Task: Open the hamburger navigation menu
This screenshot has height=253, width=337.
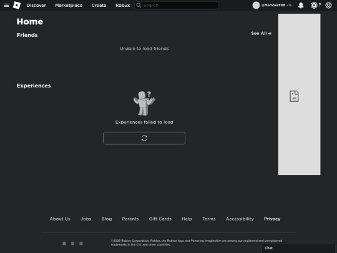Action: [6, 5]
